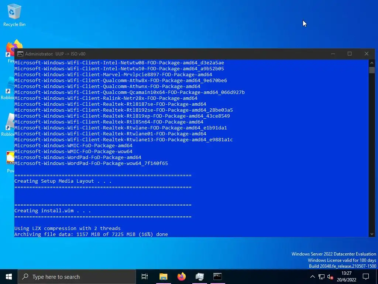Click the line 'Creating install.wim . . .'
The width and height of the screenshot is (378, 284).
coord(52,210)
